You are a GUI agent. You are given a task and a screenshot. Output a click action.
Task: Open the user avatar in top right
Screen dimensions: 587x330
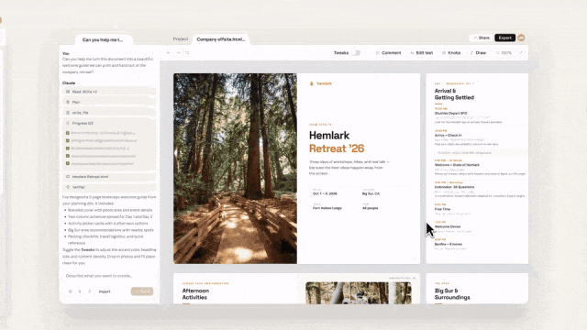[521, 38]
